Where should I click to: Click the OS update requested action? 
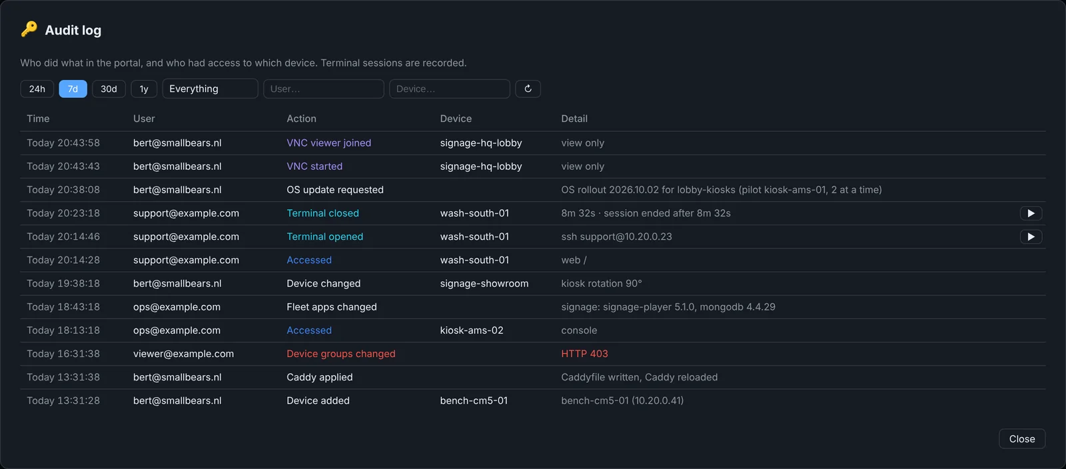335,190
